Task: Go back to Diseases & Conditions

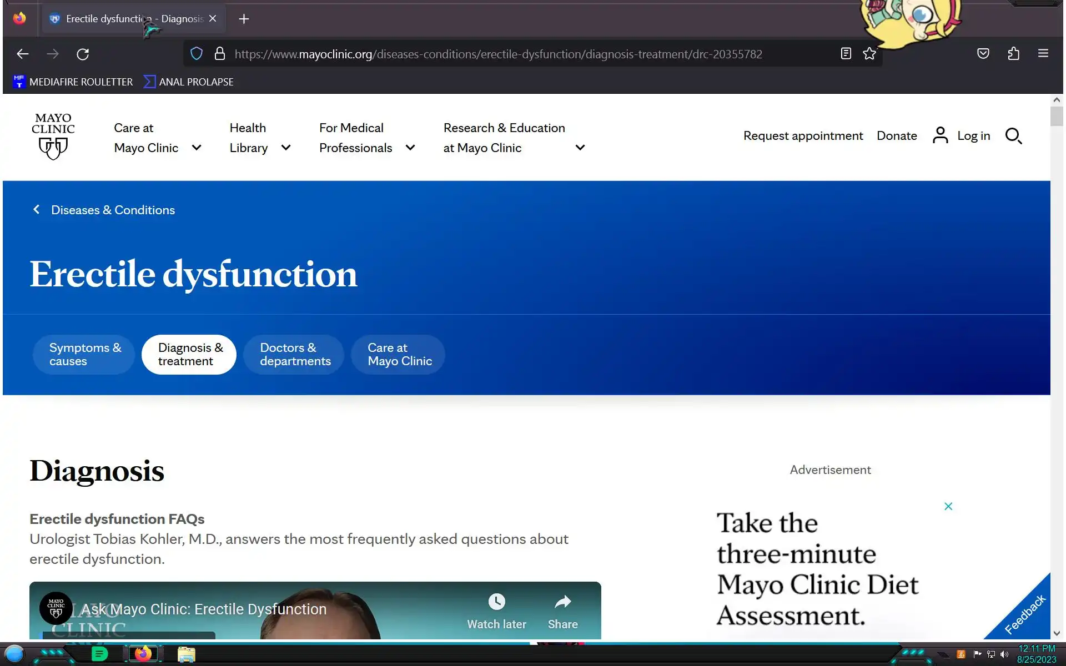Action: pos(112,210)
